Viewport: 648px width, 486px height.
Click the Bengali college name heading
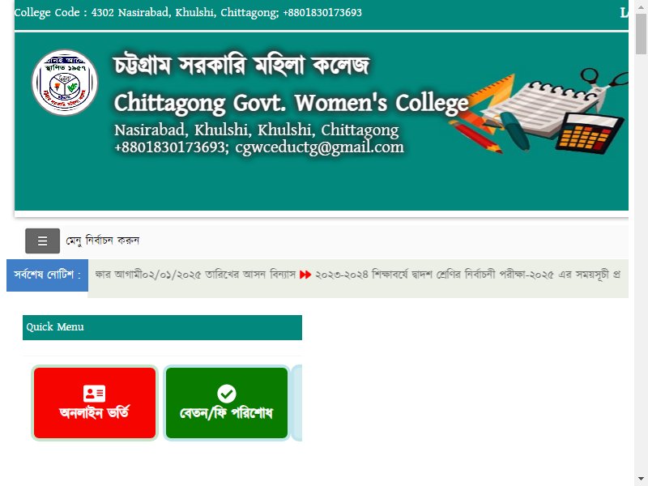(241, 66)
